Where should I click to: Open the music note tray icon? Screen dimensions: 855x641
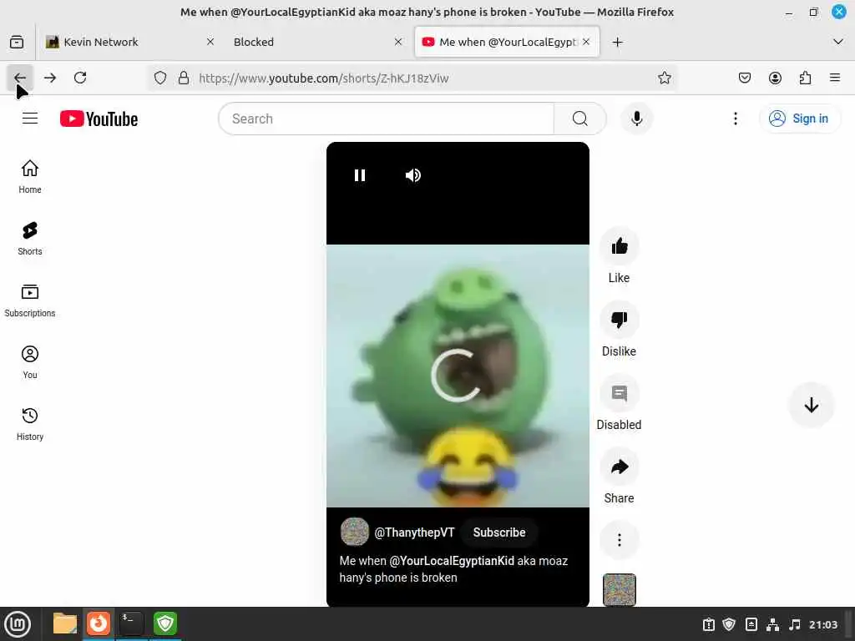795,624
